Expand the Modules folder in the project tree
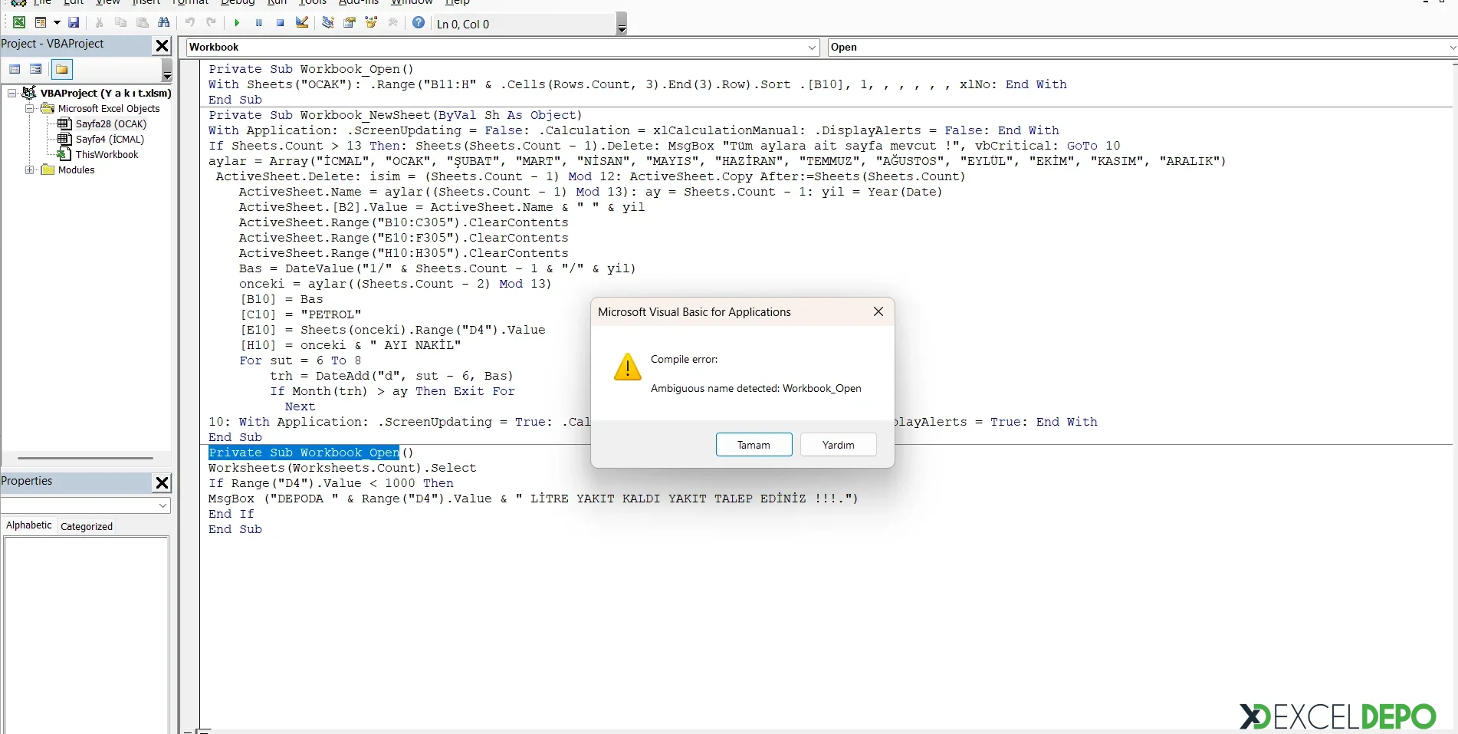 (x=30, y=170)
